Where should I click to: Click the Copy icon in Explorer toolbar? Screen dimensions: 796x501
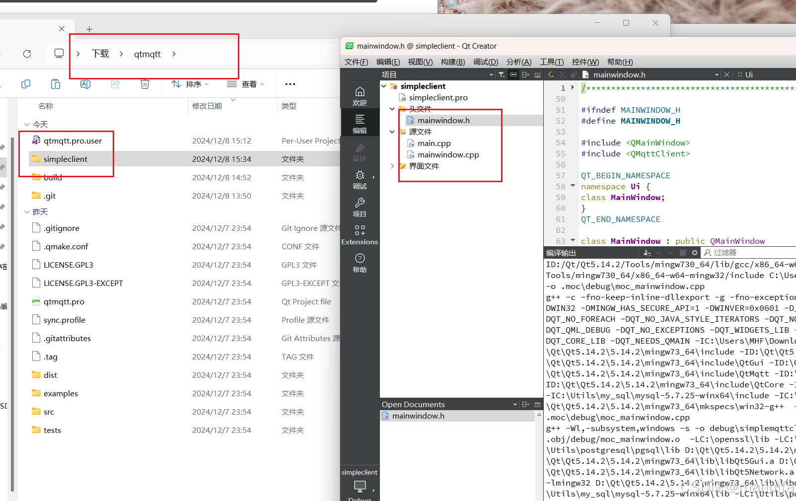point(26,84)
